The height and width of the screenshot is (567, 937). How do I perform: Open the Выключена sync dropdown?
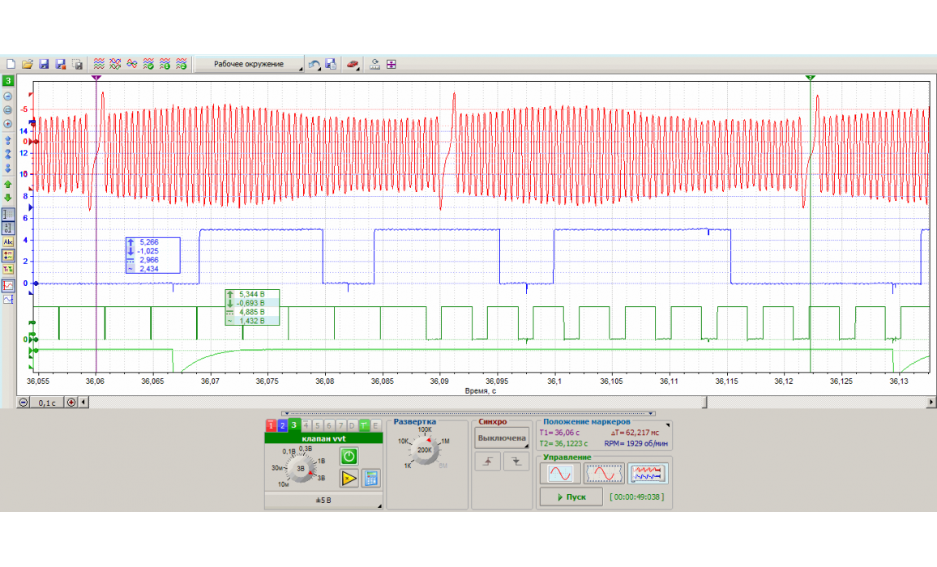click(501, 438)
